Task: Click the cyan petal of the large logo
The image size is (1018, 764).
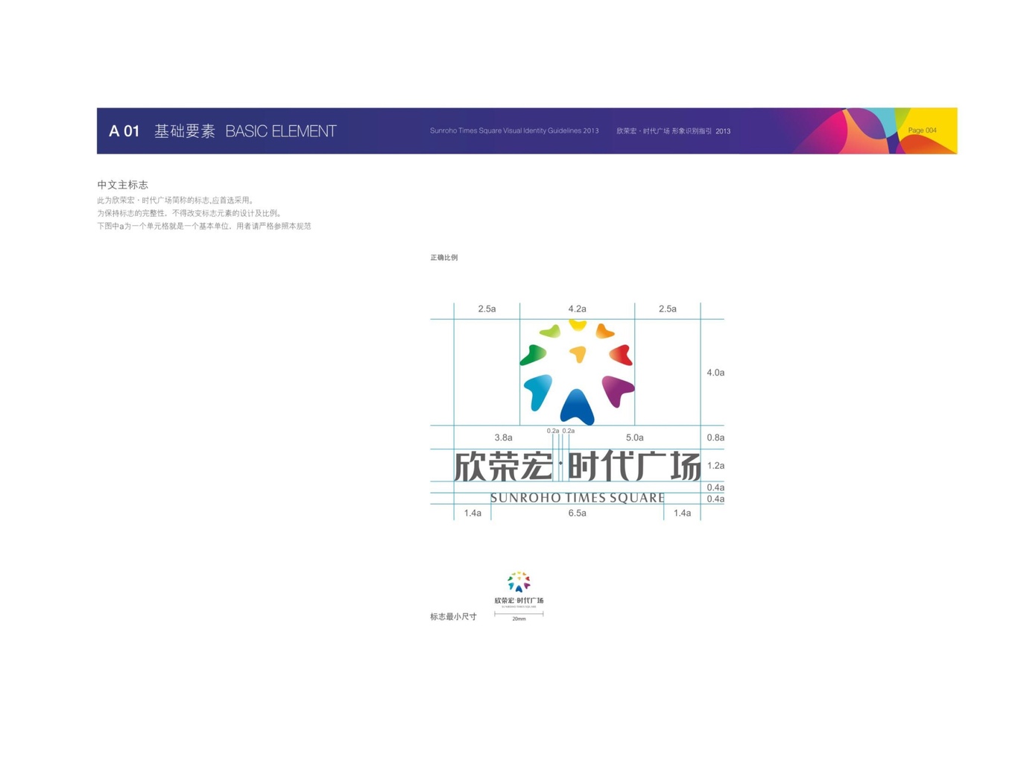Action: tap(537, 393)
